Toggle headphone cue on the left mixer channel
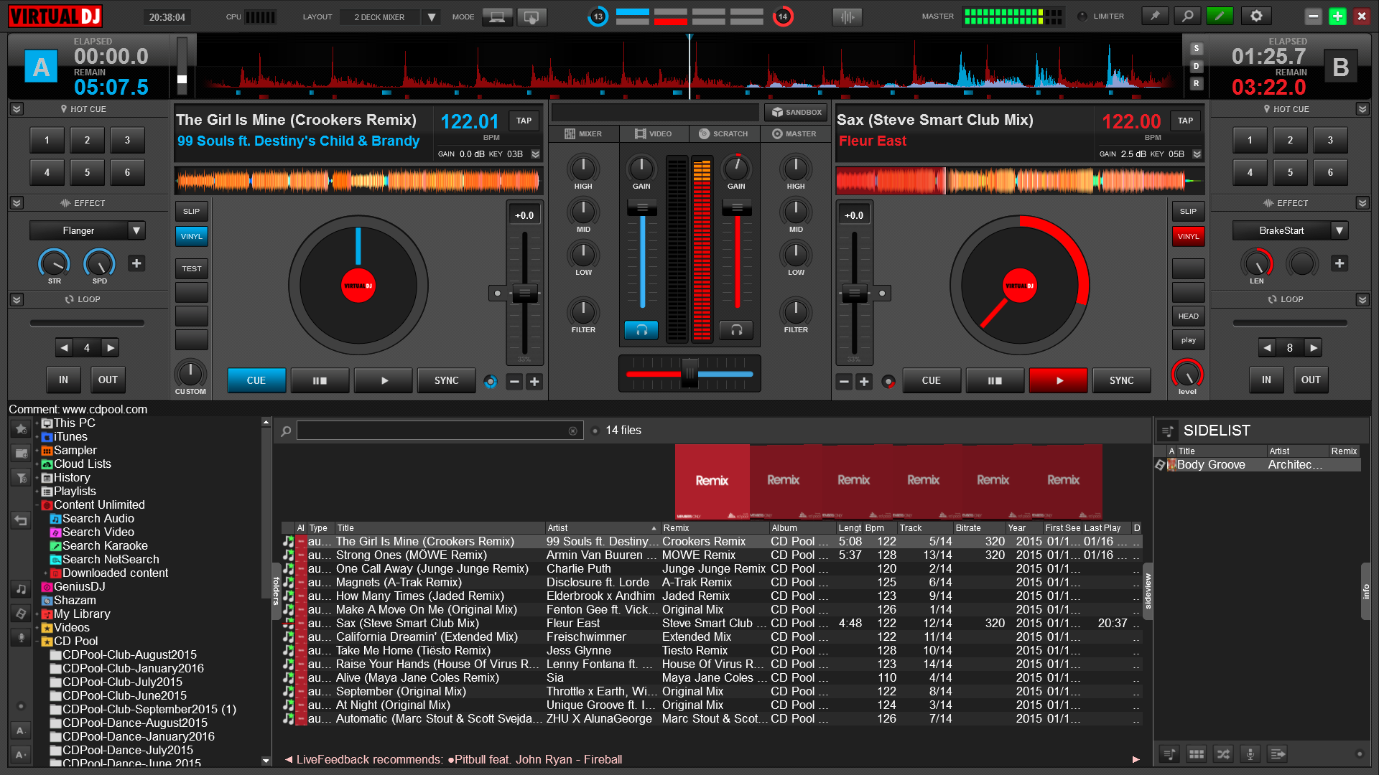 tap(641, 330)
